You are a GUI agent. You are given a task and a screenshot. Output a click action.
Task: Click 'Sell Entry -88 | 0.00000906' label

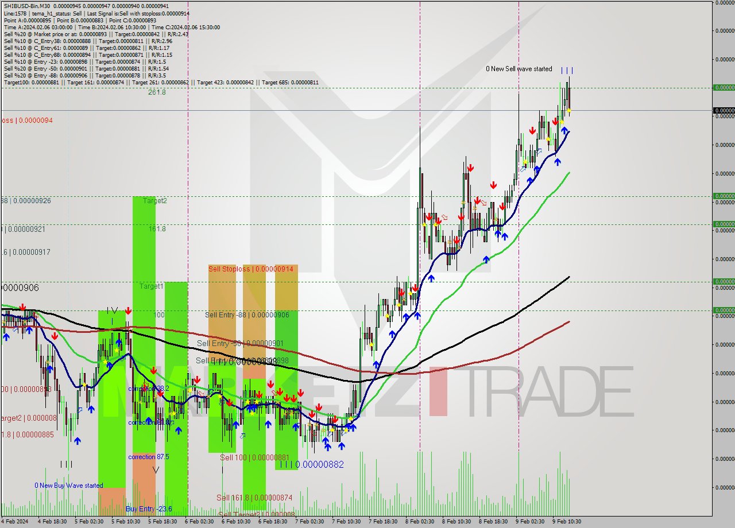click(x=247, y=315)
